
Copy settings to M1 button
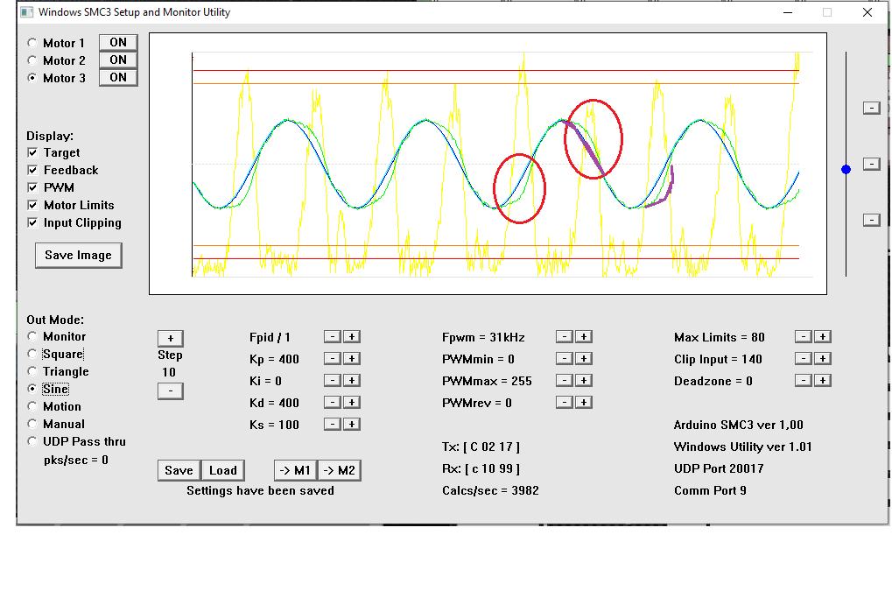coord(295,470)
